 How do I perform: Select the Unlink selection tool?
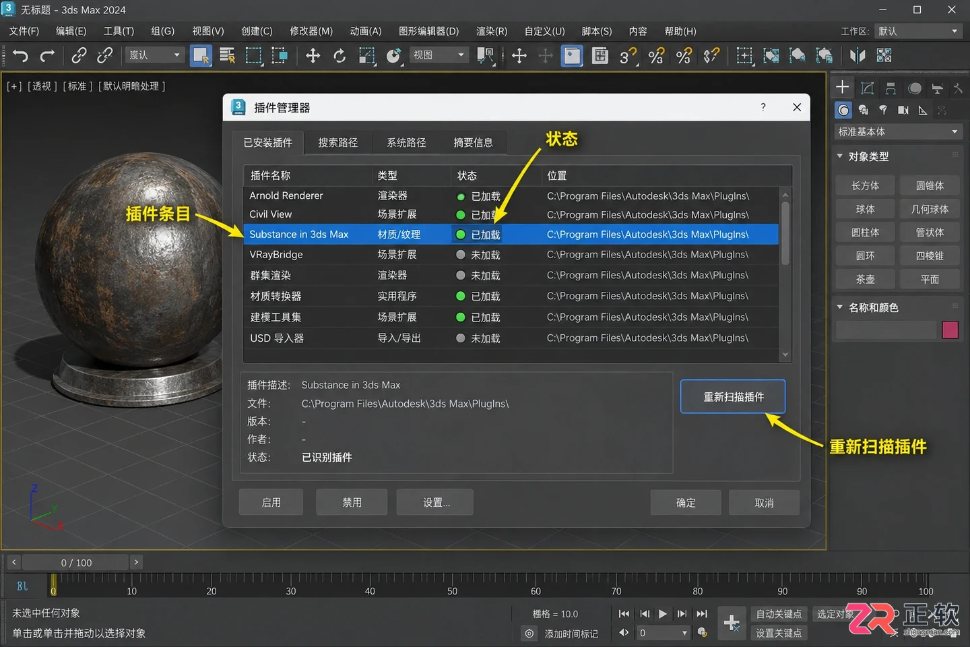tap(104, 56)
